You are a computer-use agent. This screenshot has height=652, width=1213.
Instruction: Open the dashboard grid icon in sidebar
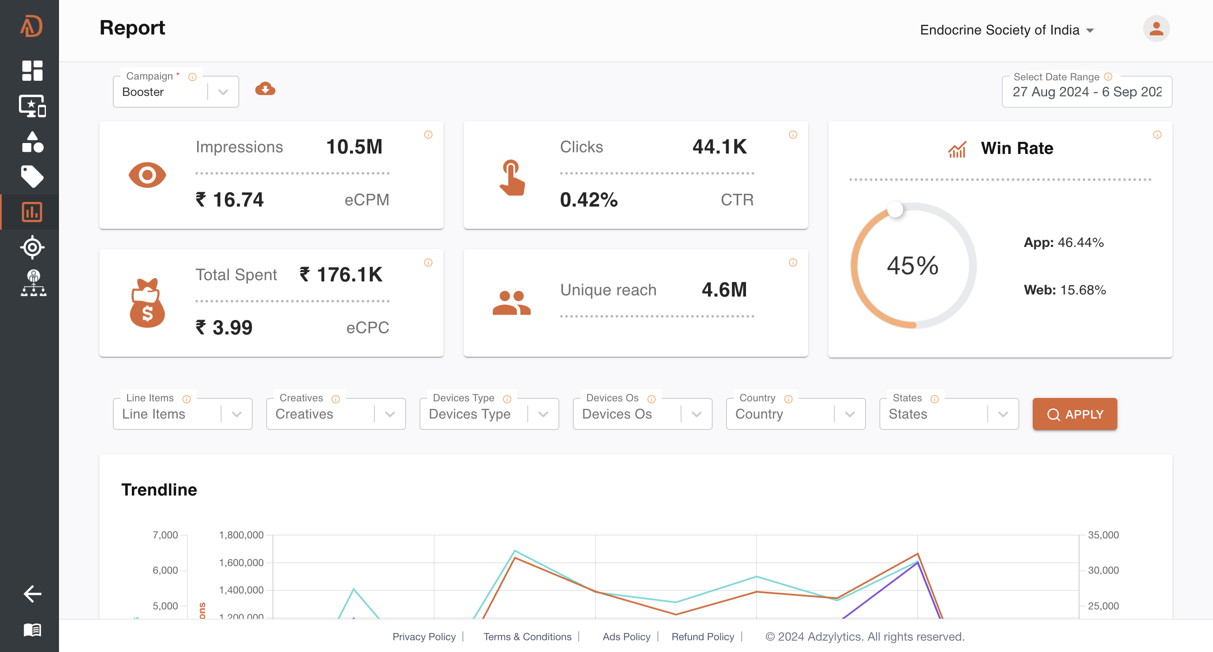pos(32,71)
